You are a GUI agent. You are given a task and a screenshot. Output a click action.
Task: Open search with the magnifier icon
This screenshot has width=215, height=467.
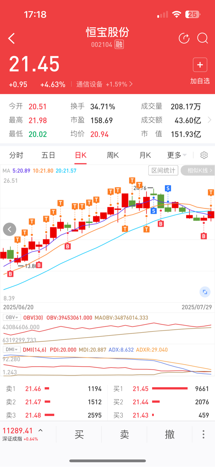[x=202, y=38]
